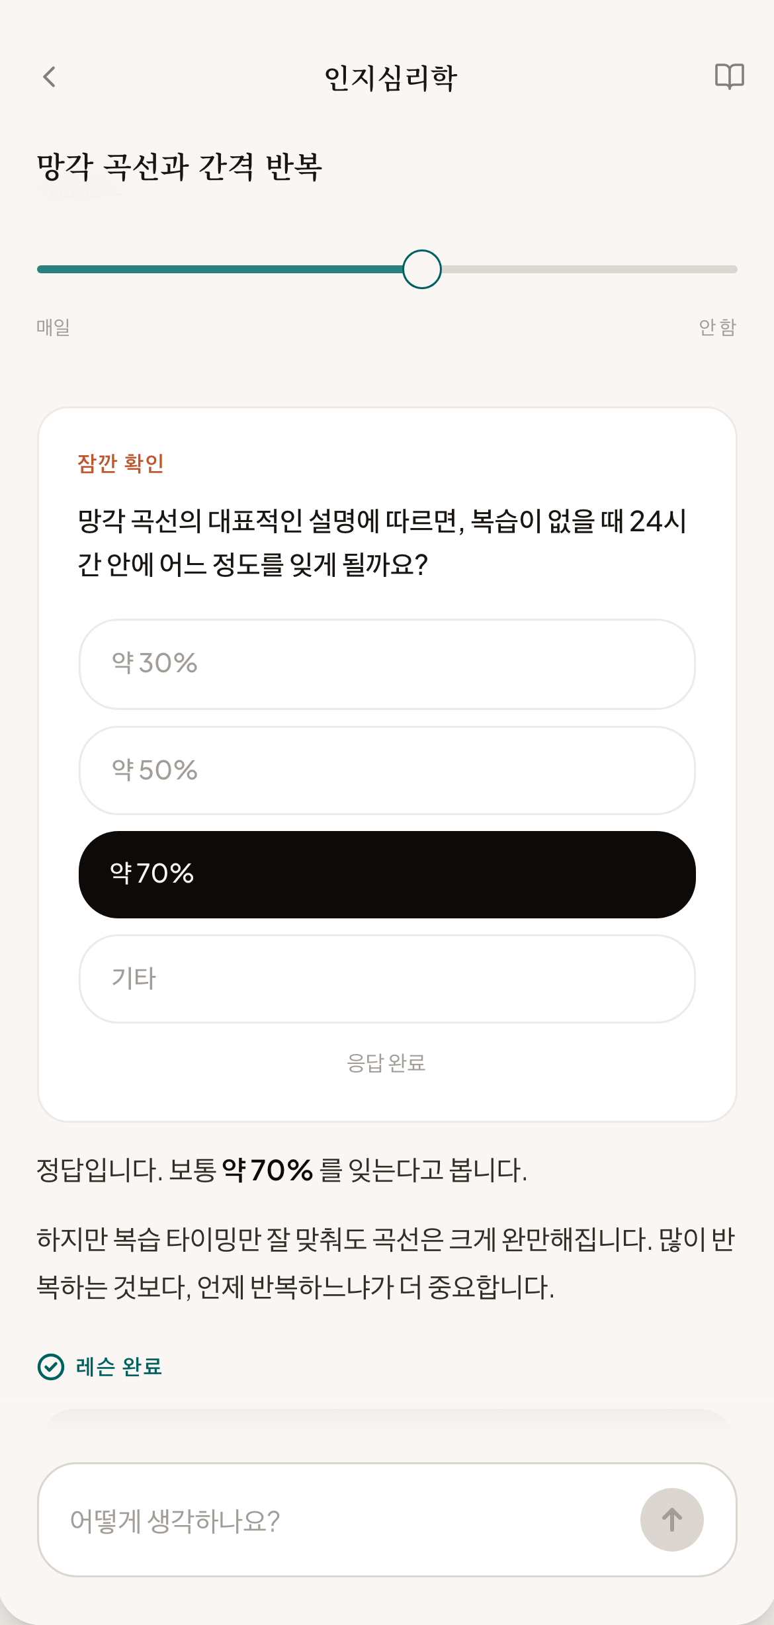The height and width of the screenshot is (1625, 774).
Task: Select the 약 30% answer option
Action: [x=387, y=664]
